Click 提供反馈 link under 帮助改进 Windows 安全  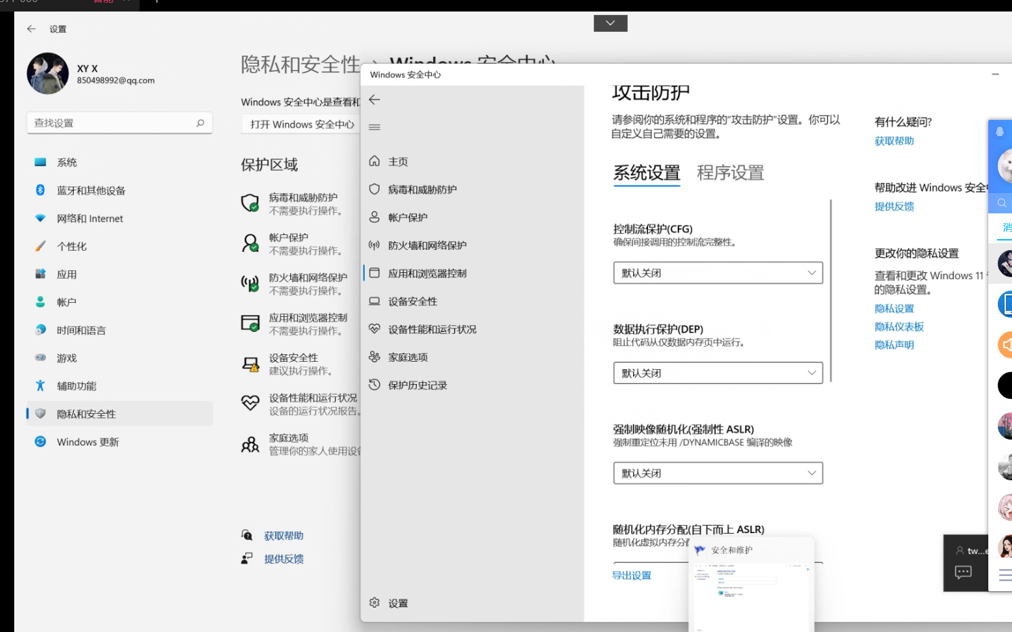click(x=894, y=207)
